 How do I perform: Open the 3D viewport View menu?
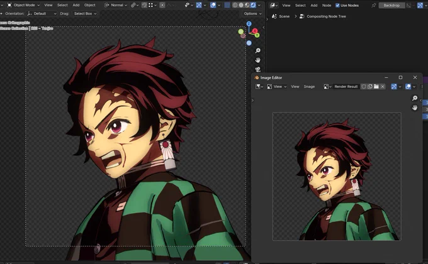pos(48,5)
